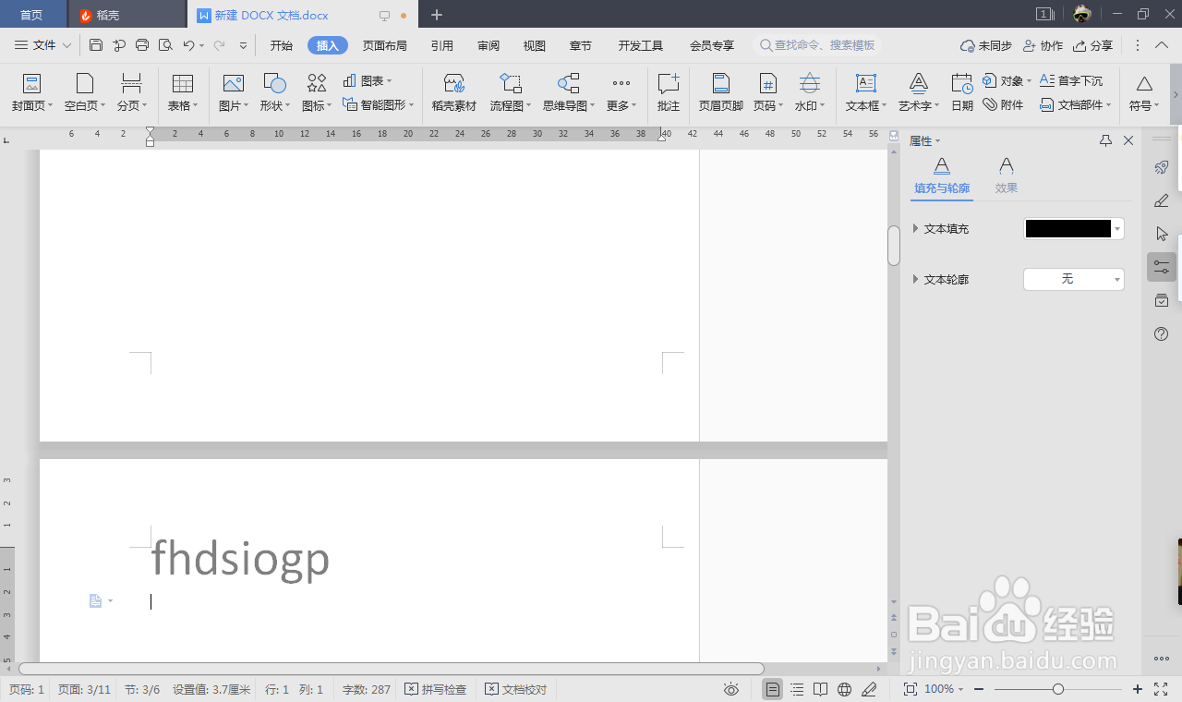Insert a picture (图片)

pos(234,93)
